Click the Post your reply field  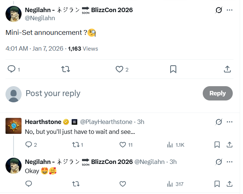click(x=110, y=93)
